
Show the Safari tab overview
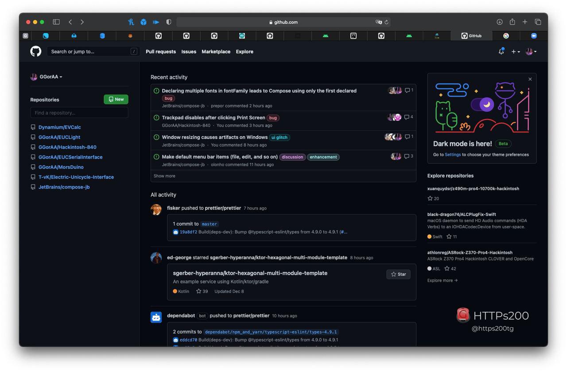point(538,22)
